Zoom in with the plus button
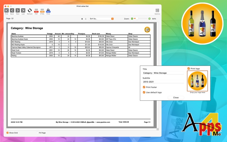Screen dimensions: 227x142 (x=150, y=19)
